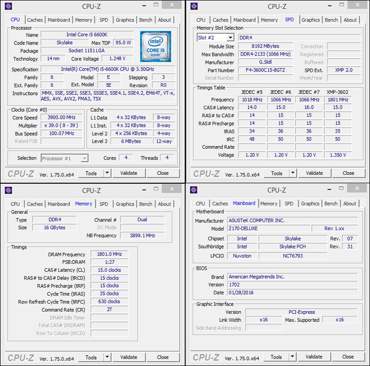Screen dimensions: 370x366
Task: Click Validate in the SPD tab window
Action: pyautogui.click(x=315, y=173)
